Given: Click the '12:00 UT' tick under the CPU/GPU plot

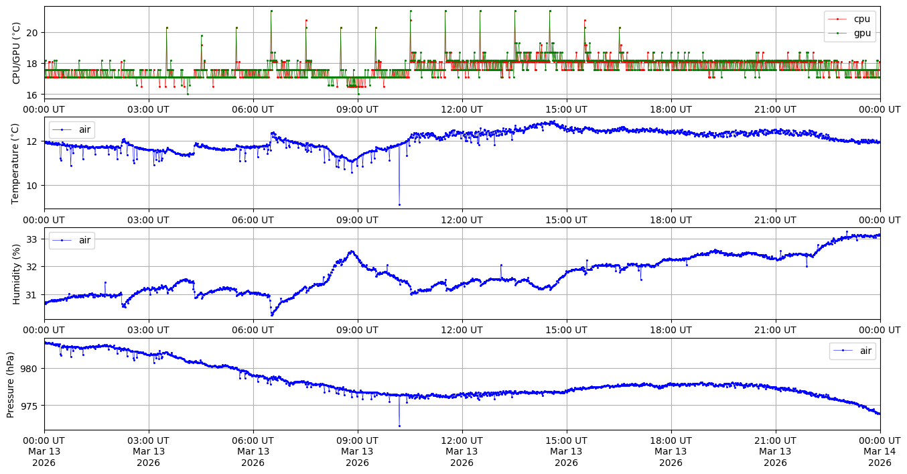Looking at the screenshot, I should [x=462, y=109].
